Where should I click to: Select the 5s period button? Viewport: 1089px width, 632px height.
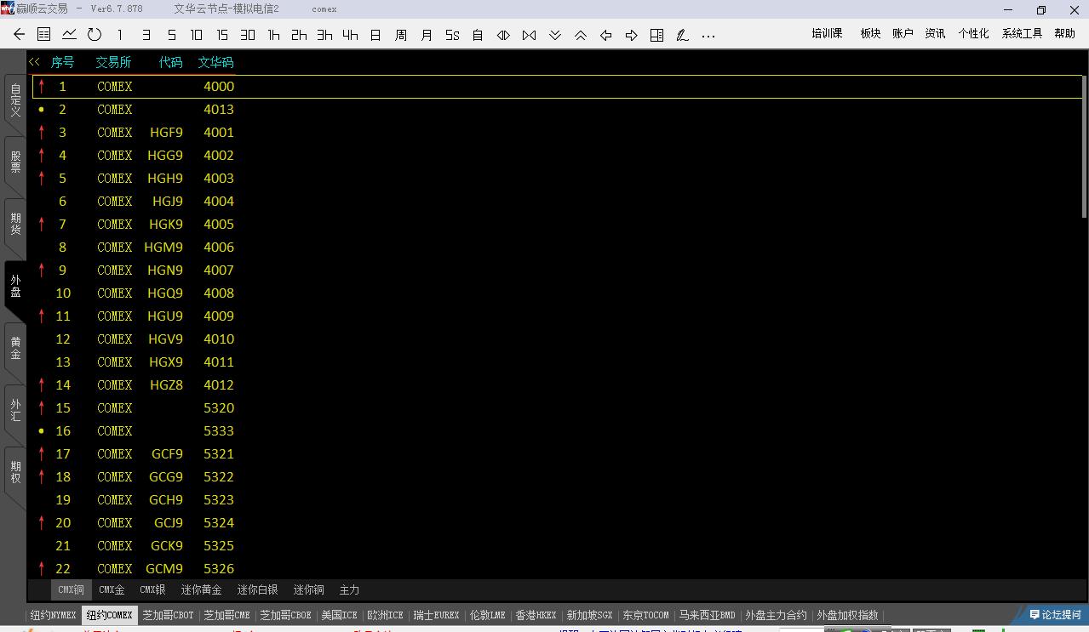[452, 35]
